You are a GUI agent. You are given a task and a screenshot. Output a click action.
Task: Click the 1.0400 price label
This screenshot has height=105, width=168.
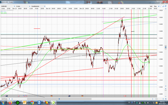(x=161, y=52)
